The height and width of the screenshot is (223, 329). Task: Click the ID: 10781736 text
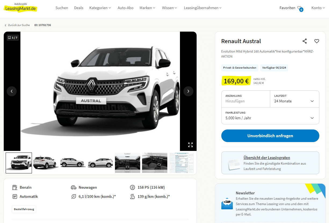[x=42, y=25]
